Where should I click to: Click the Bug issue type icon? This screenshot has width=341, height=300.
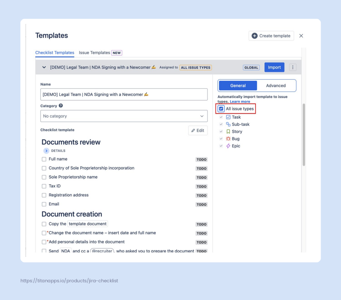228,139
